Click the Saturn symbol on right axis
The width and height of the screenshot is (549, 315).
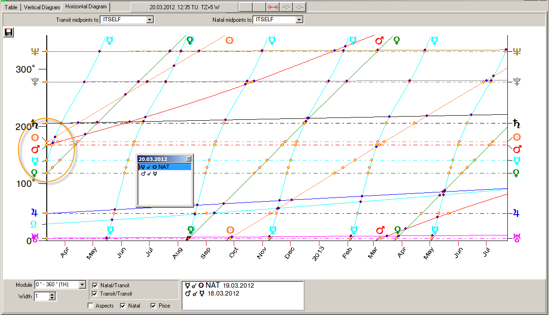click(x=517, y=124)
